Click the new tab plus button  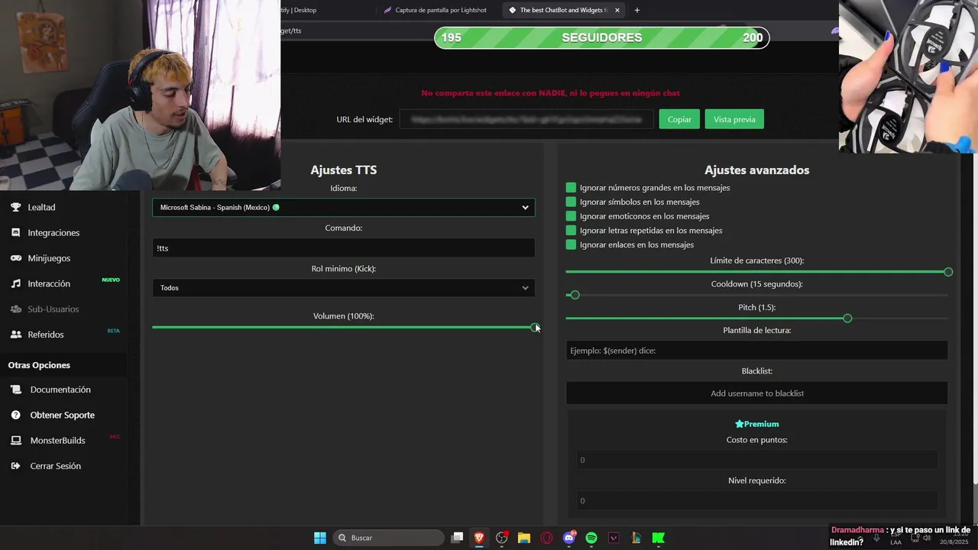click(x=637, y=10)
